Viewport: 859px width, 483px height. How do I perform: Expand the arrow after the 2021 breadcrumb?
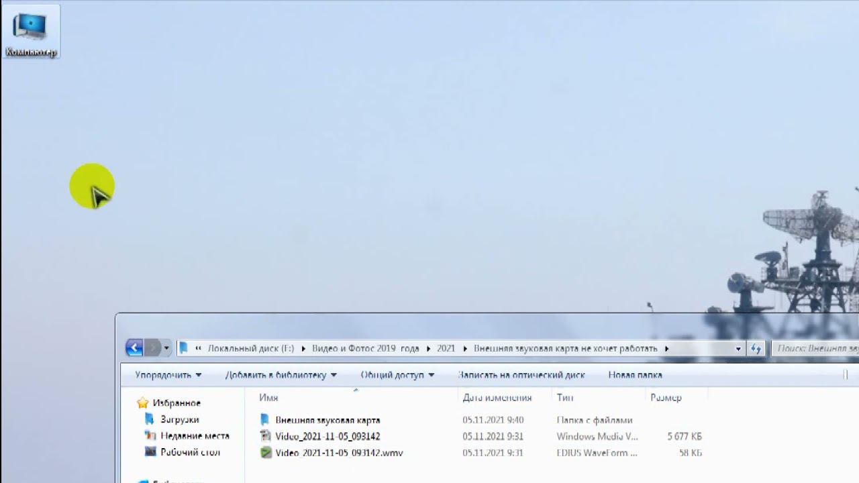click(x=464, y=348)
